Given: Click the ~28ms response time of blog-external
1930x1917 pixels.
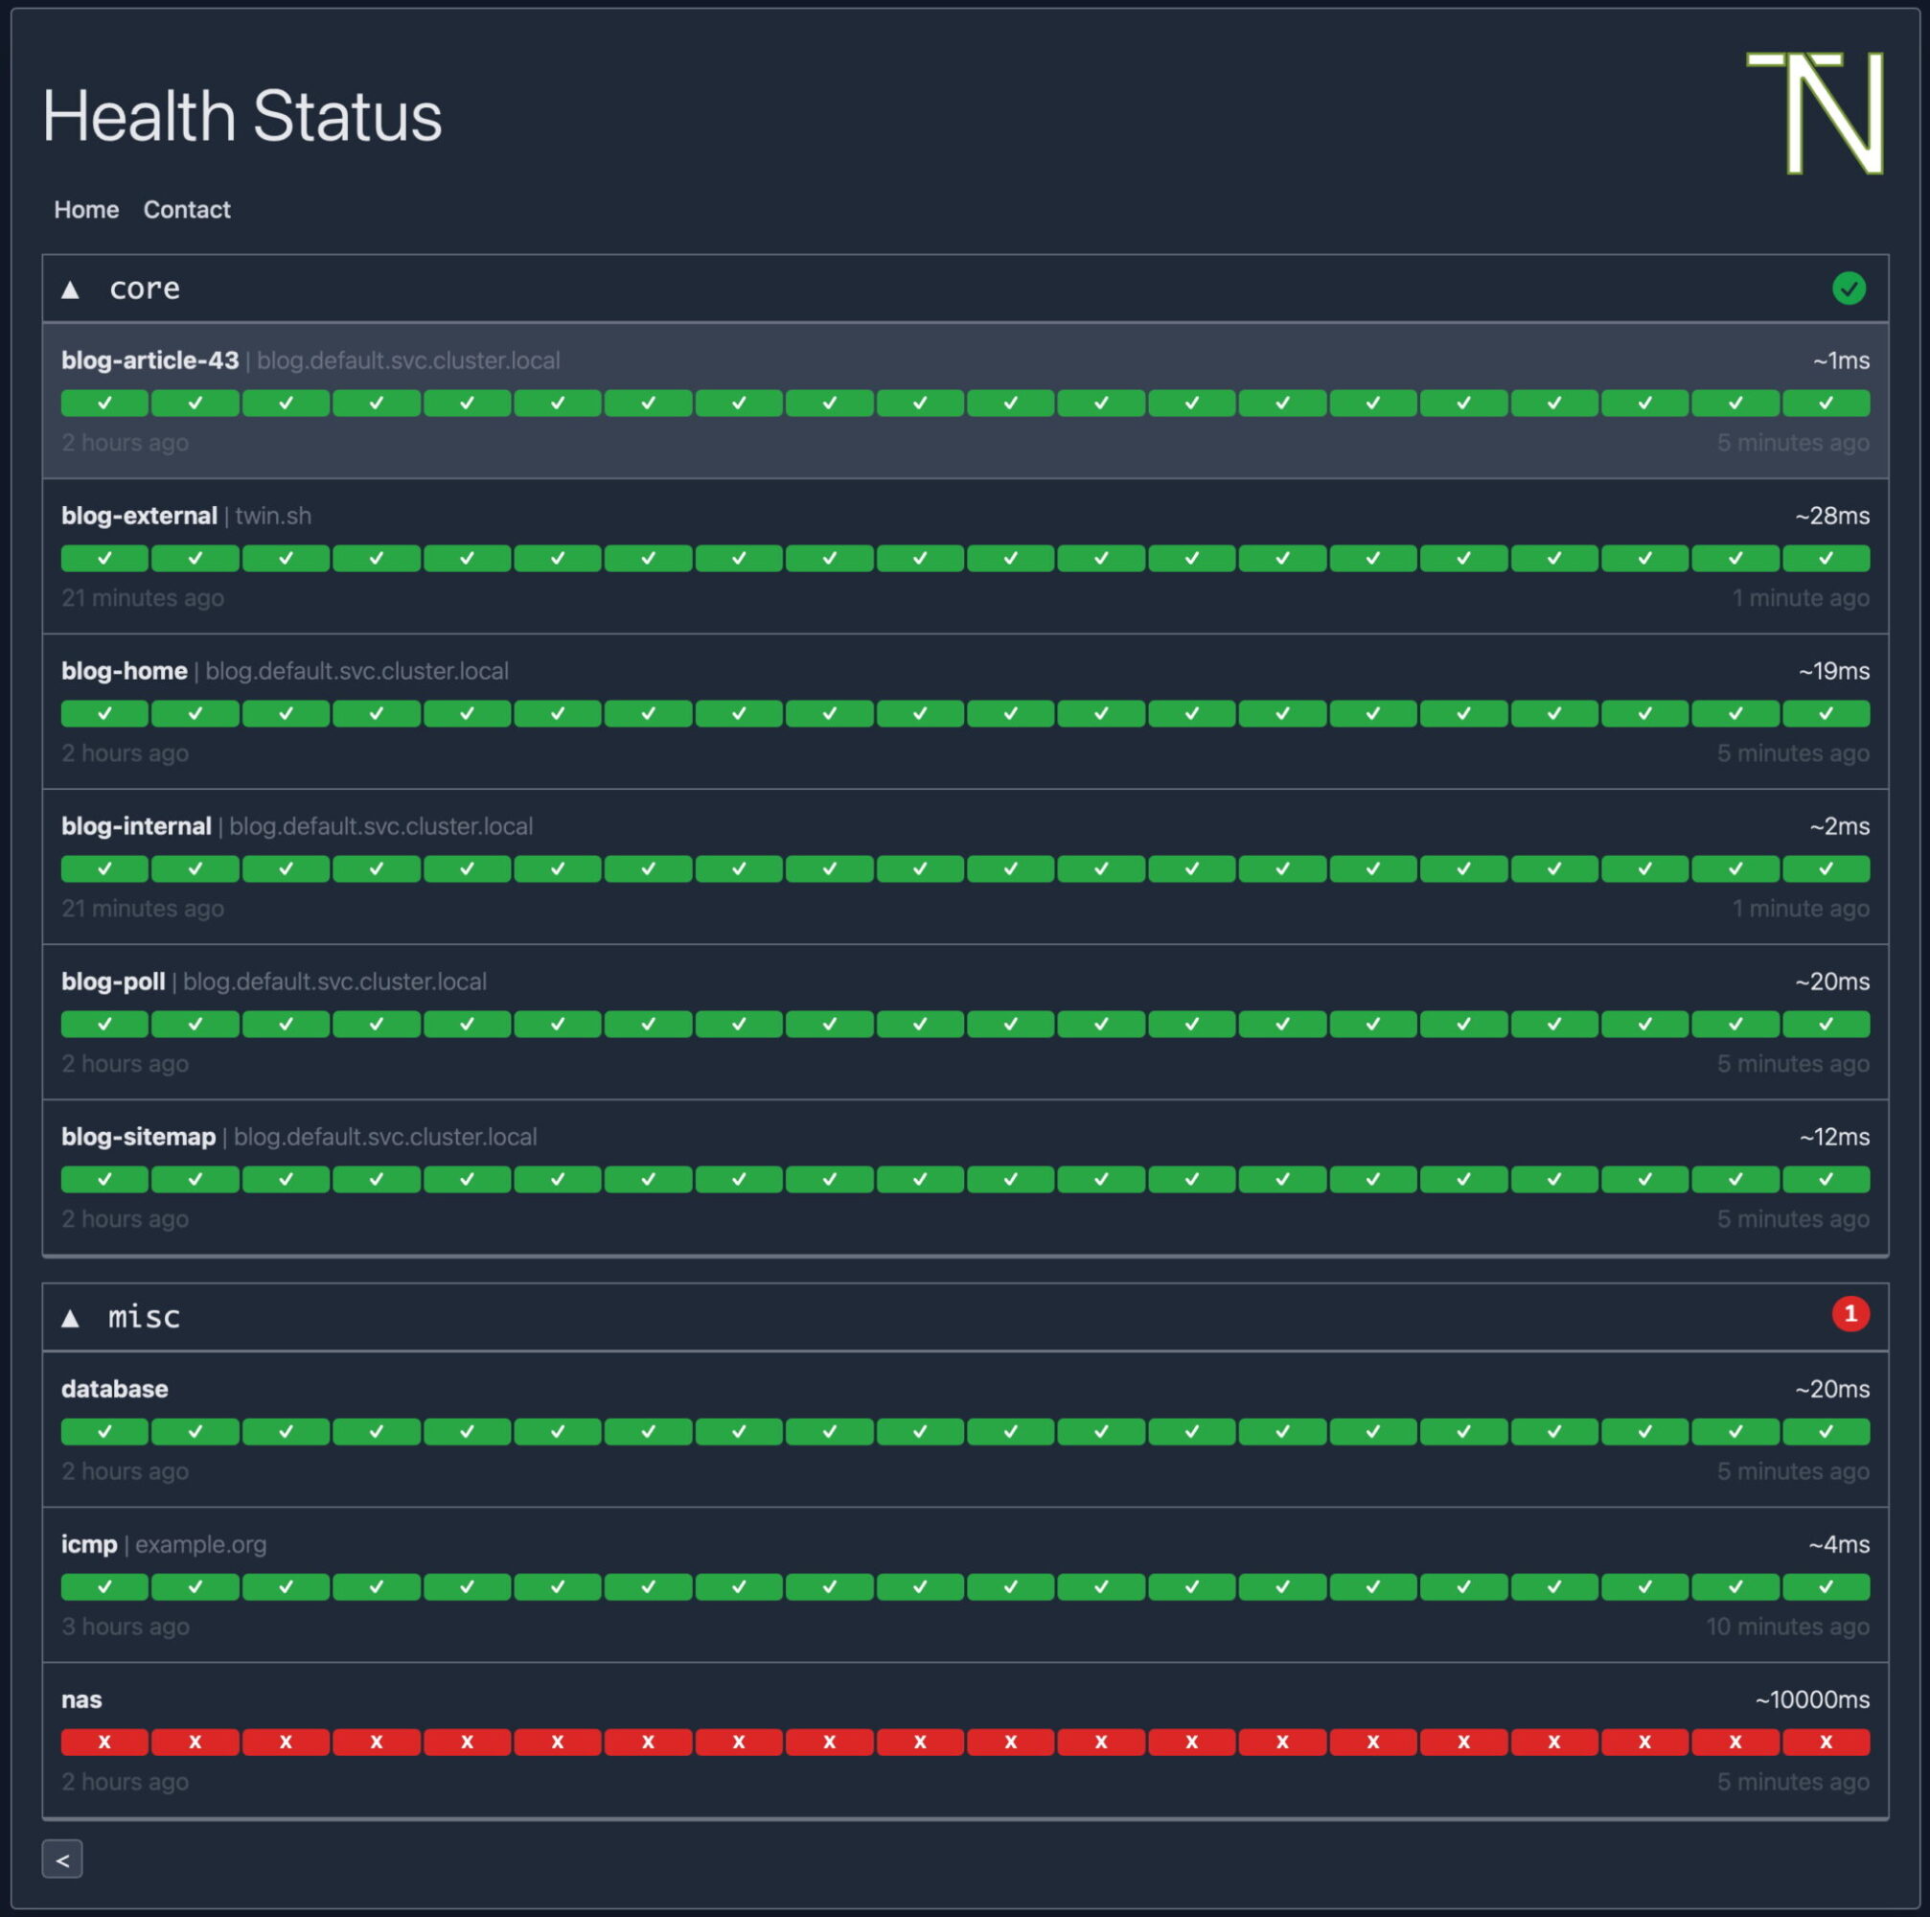Looking at the screenshot, I should [x=1832, y=516].
